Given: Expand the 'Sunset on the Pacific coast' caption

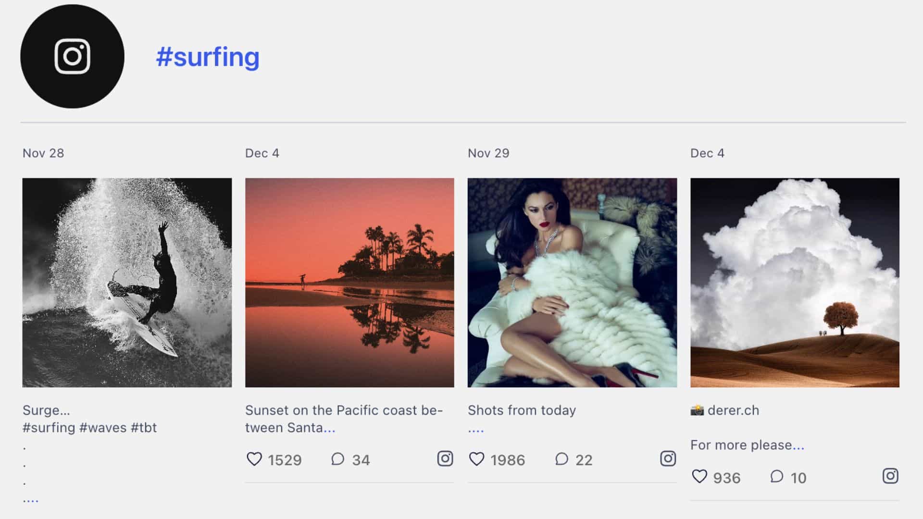Looking at the screenshot, I should click(x=329, y=429).
